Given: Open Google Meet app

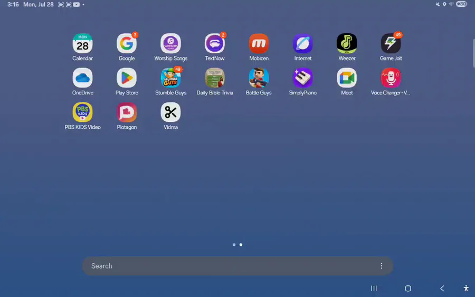Looking at the screenshot, I should [x=347, y=78].
